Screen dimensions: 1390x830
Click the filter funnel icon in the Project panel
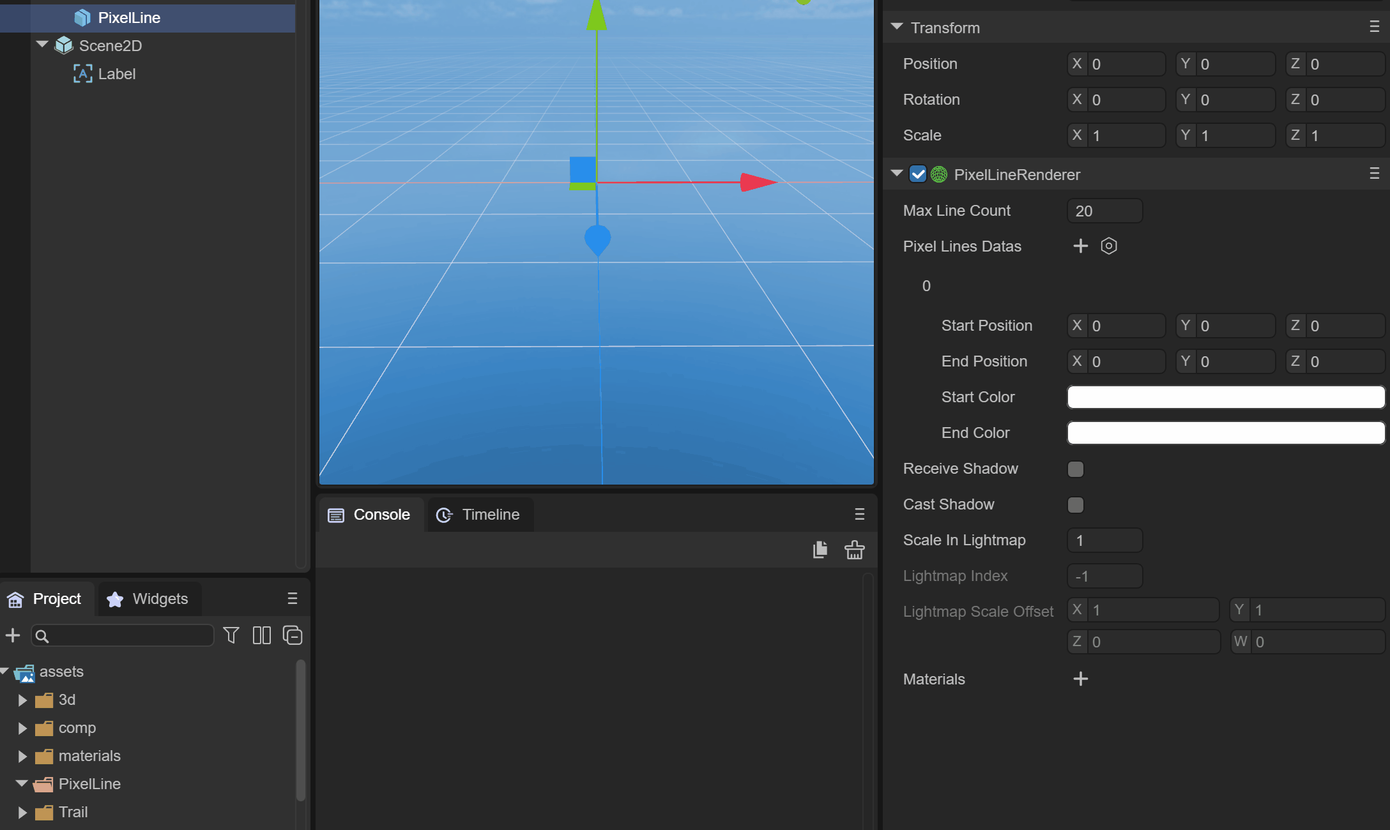pyautogui.click(x=231, y=635)
